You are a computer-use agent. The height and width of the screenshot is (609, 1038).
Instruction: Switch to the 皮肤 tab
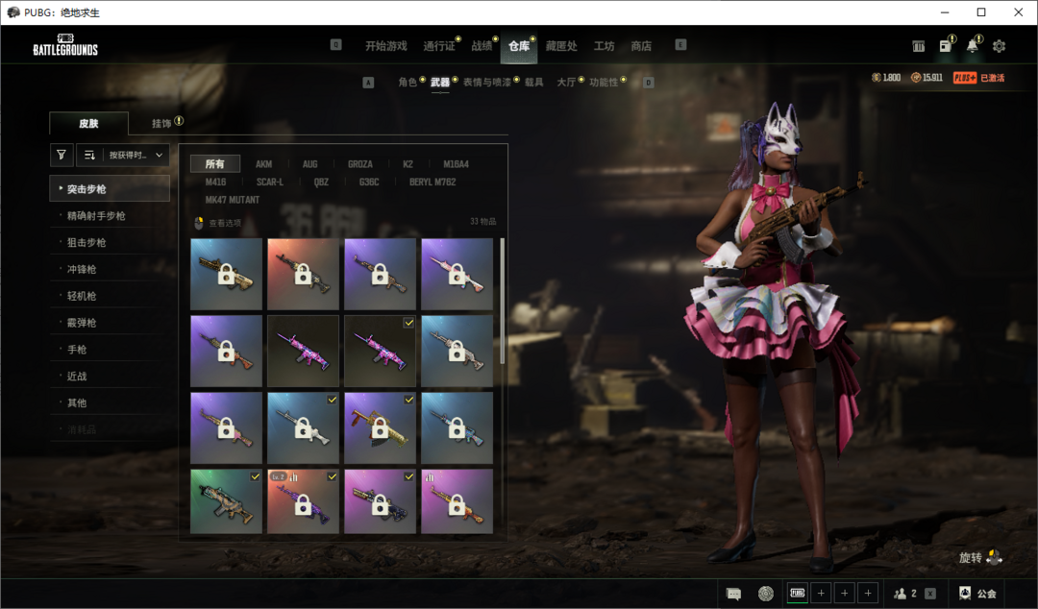click(x=88, y=123)
